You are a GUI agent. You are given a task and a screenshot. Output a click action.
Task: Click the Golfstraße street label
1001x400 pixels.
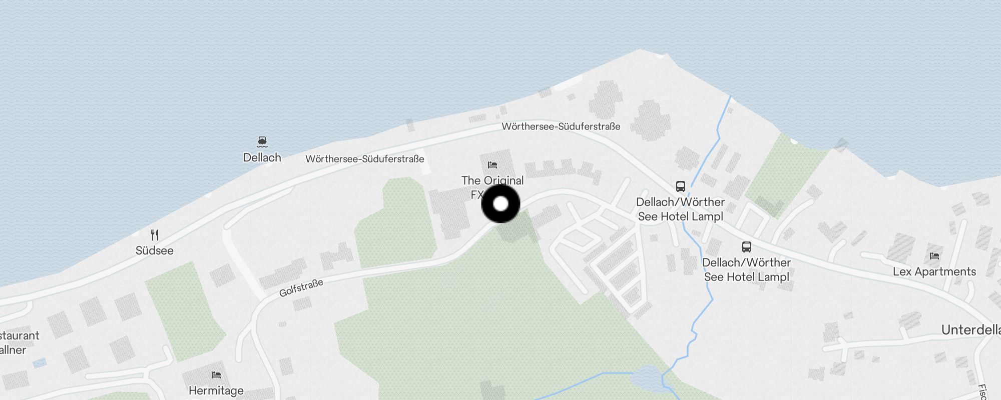pos(301,288)
